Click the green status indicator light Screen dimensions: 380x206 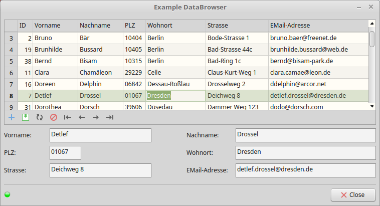coord(8,194)
